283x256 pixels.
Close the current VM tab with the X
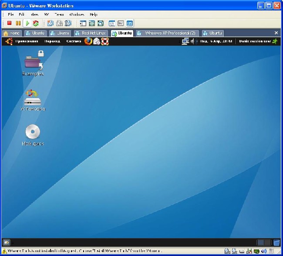tap(276, 33)
